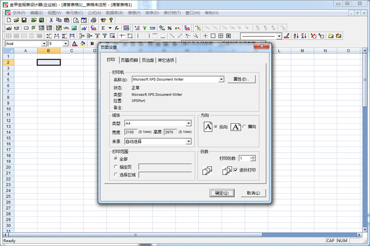Open the 帮助(H) menu
Screen dimensions: 370x246
click(212, 13)
